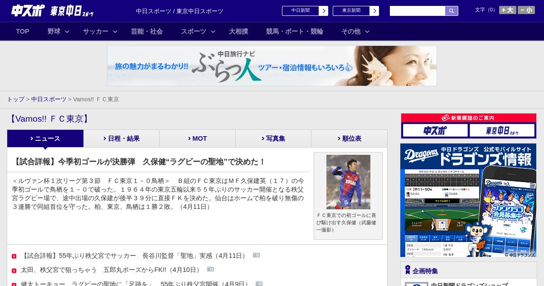Switch to the 順位表 tab
Screen dimensions: 544x286
click(x=349, y=138)
